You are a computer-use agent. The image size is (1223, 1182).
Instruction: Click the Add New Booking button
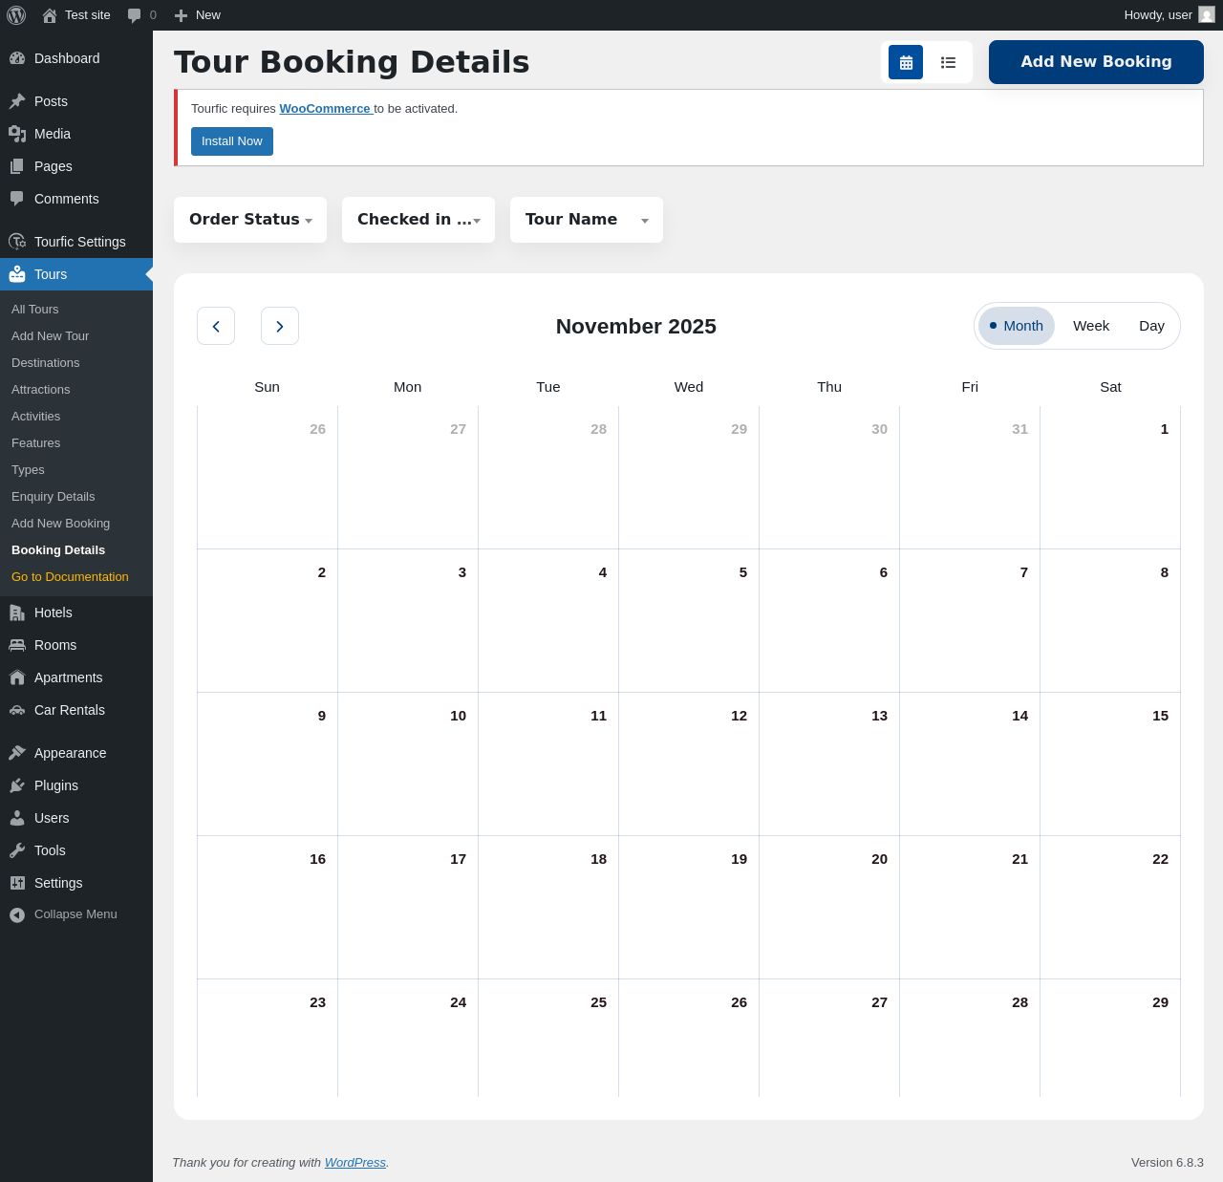[x=1096, y=62]
